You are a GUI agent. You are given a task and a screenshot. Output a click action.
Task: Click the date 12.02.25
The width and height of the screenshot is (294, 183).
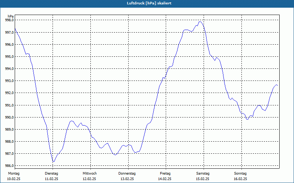89,179
